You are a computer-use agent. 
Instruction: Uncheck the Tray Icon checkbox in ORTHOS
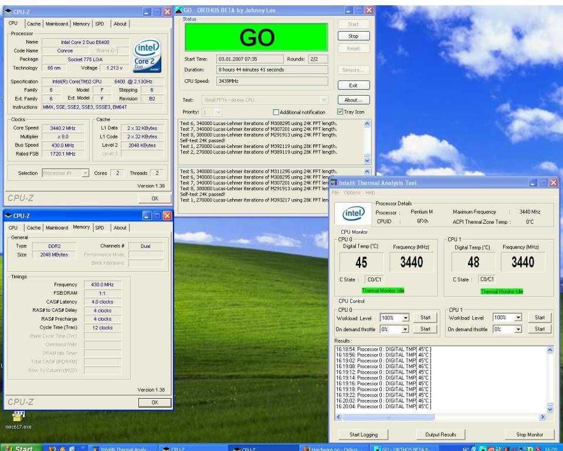(340, 112)
